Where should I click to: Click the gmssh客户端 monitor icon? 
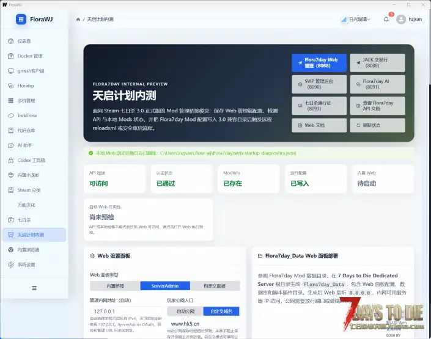[11, 71]
